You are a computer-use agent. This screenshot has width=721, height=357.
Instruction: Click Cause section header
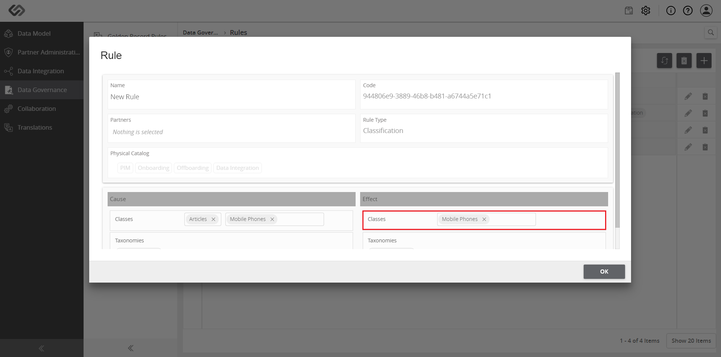coord(231,199)
